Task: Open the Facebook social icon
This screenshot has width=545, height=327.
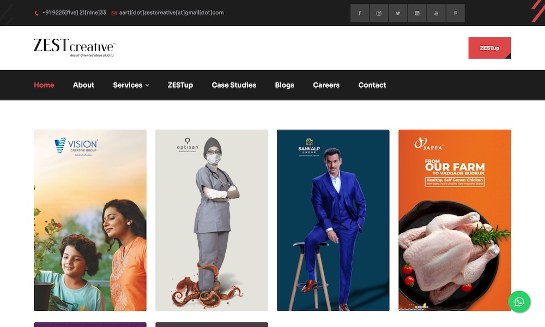Action: 360,13
